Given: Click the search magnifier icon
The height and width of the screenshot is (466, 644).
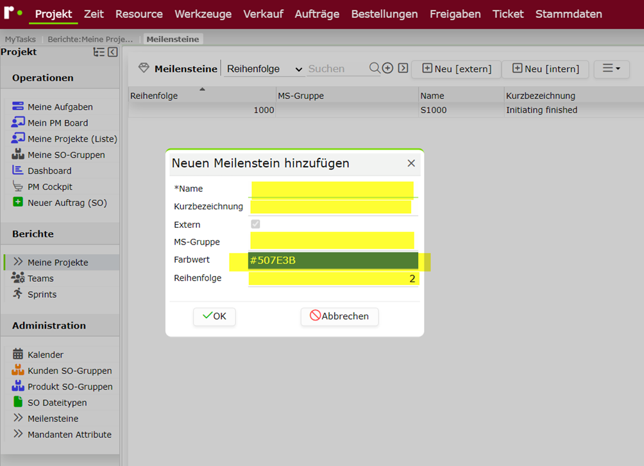Looking at the screenshot, I should pos(375,68).
